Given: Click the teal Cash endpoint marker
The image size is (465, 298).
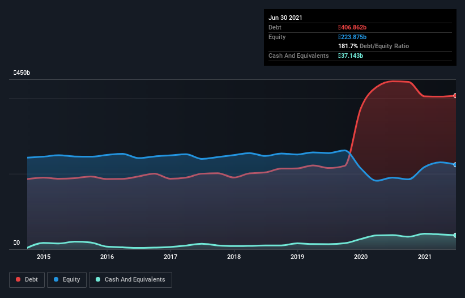Looking at the screenshot, I should [455, 235].
